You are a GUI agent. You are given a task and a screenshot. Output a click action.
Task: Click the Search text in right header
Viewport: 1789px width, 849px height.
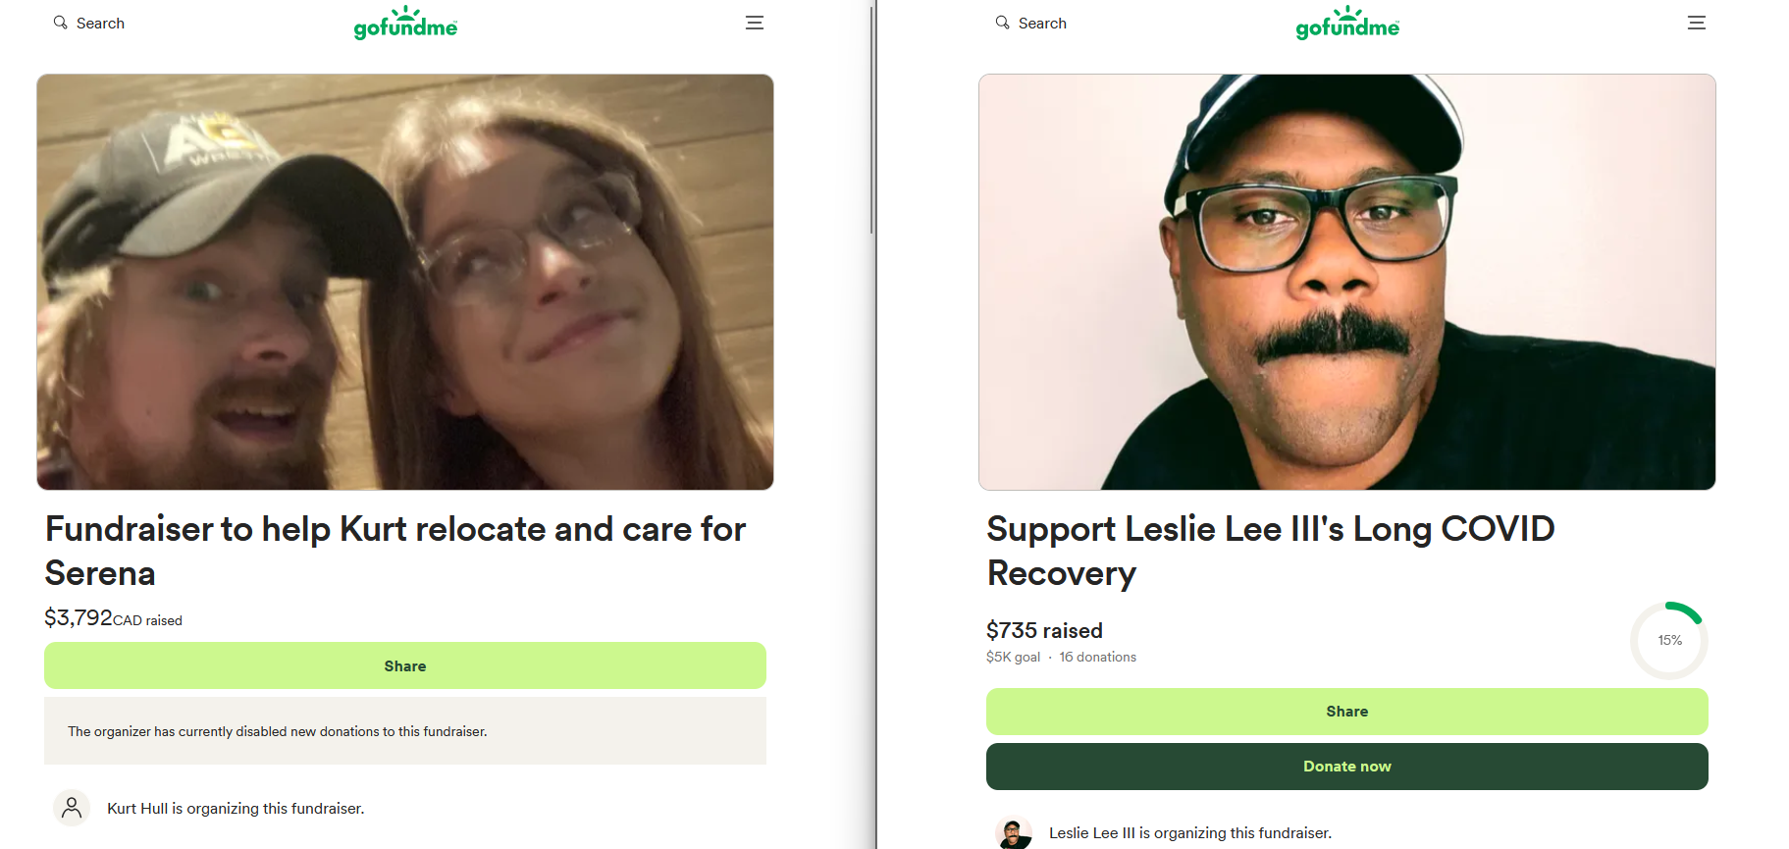(1042, 23)
